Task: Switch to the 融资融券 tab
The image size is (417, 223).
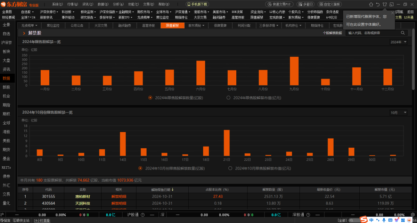Action: coord(125,26)
